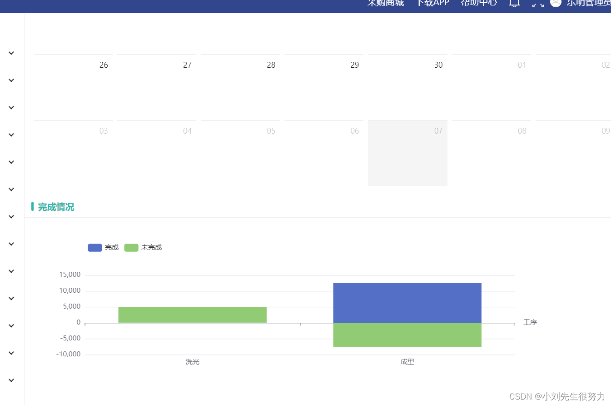The width and height of the screenshot is (611, 405).
Task: Select greyed calendar day 08
Action: tap(491, 153)
